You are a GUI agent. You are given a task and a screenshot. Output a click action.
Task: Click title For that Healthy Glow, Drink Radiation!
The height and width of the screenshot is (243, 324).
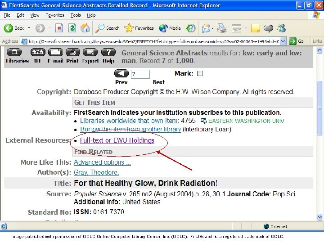[x=145, y=183]
